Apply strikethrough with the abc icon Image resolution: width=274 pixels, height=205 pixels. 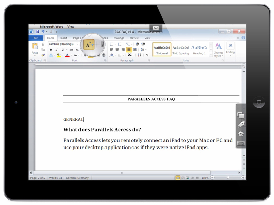[71, 50]
